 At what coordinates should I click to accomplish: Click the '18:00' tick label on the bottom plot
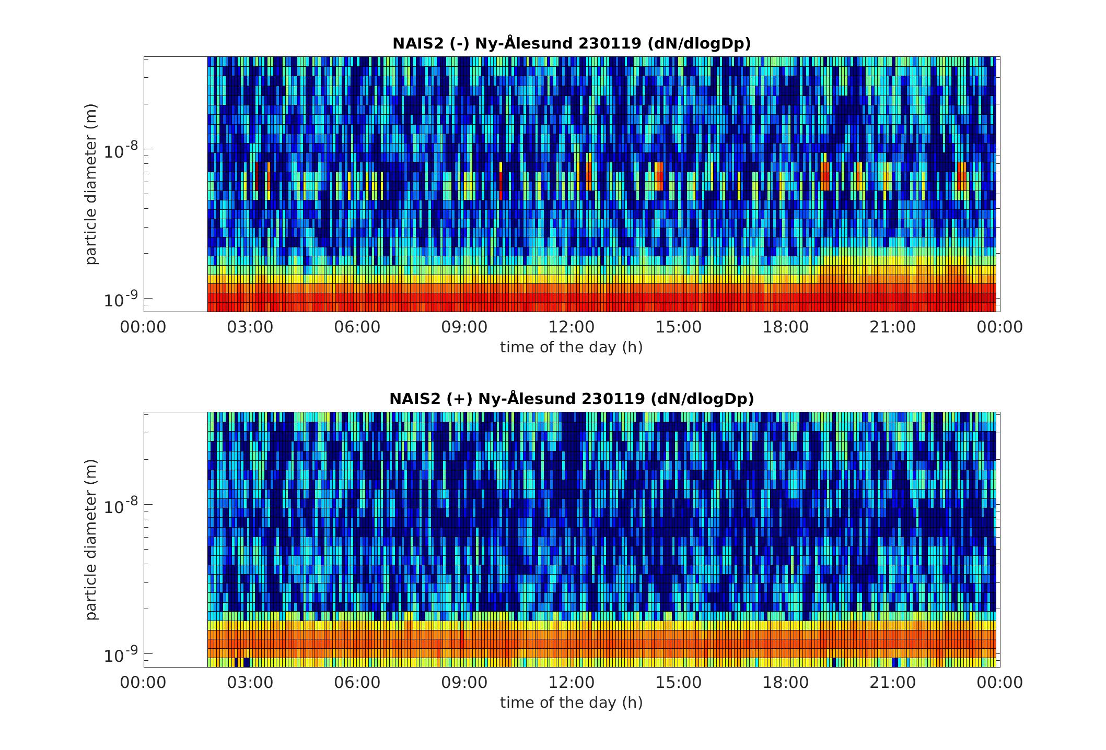pos(786,683)
